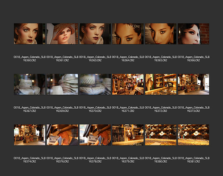Select hat wall thumbnail Y6380.CR2
223x176 pixels.
[x=160, y=135]
